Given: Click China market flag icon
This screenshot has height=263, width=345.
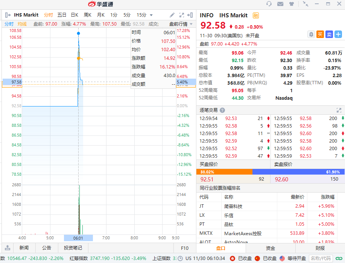Looking at the screenshot, I should pyautogui.click(x=257, y=258).
